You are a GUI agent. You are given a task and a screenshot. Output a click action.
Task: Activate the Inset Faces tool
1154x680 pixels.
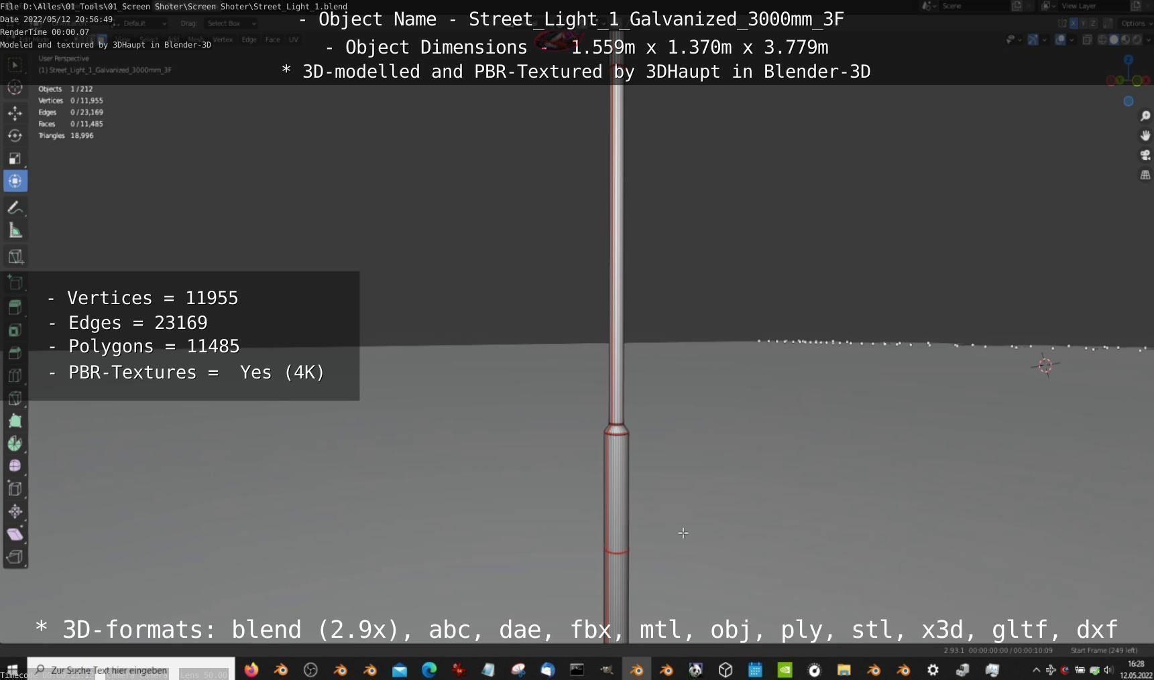click(x=15, y=330)
